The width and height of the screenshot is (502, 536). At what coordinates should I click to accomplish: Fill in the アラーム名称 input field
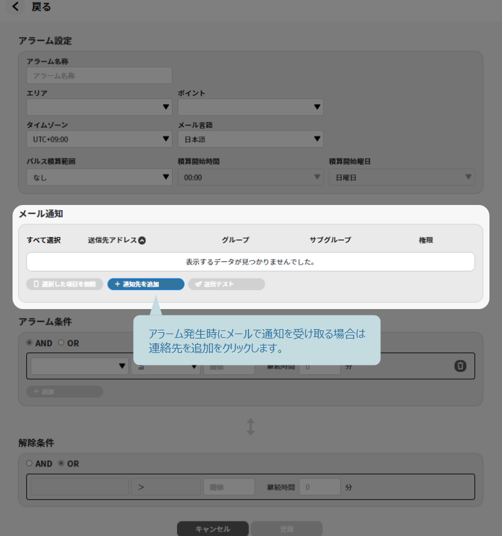coord(99,76)
